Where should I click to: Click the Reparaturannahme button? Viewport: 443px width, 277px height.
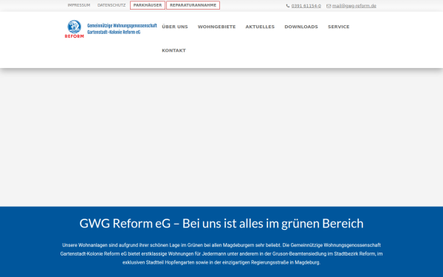[193, 5]
